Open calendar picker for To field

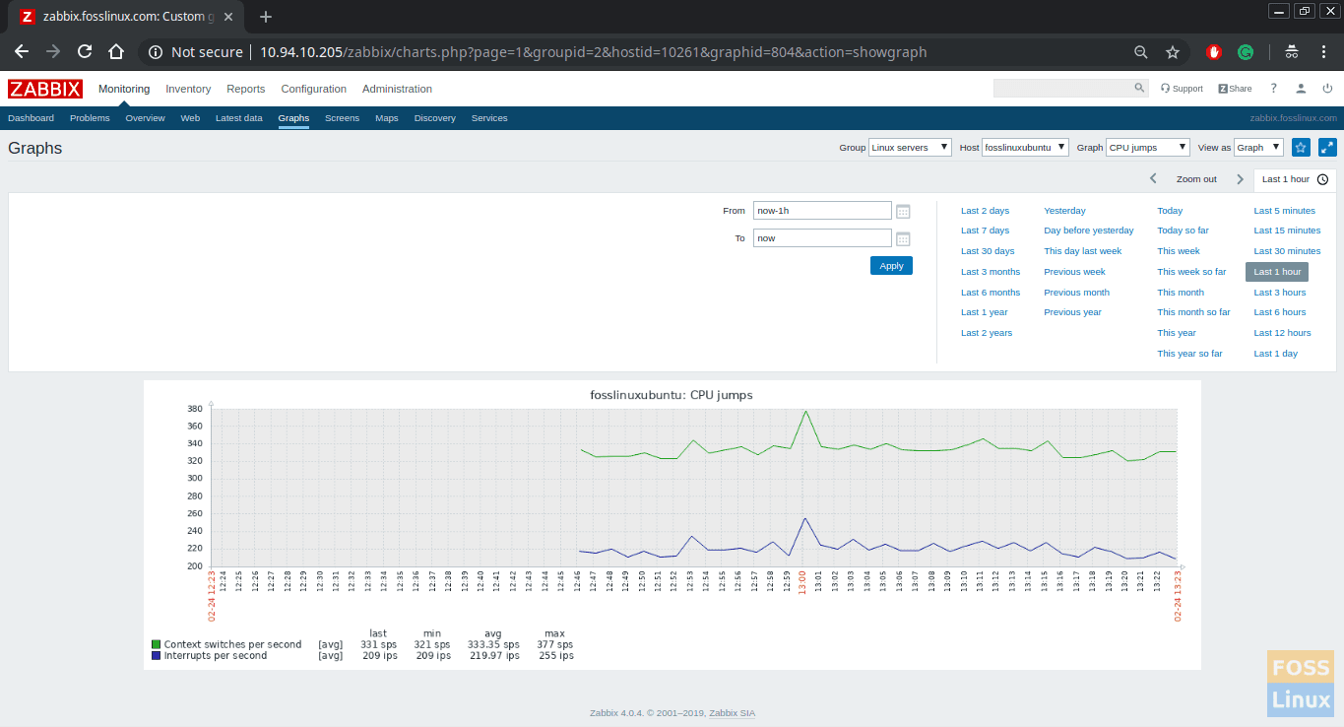pyautogui.click(x=903, y=238)
